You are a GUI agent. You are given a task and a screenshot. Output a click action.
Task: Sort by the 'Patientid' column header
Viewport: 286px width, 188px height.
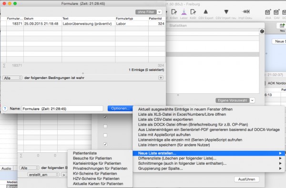click(157, 19)
